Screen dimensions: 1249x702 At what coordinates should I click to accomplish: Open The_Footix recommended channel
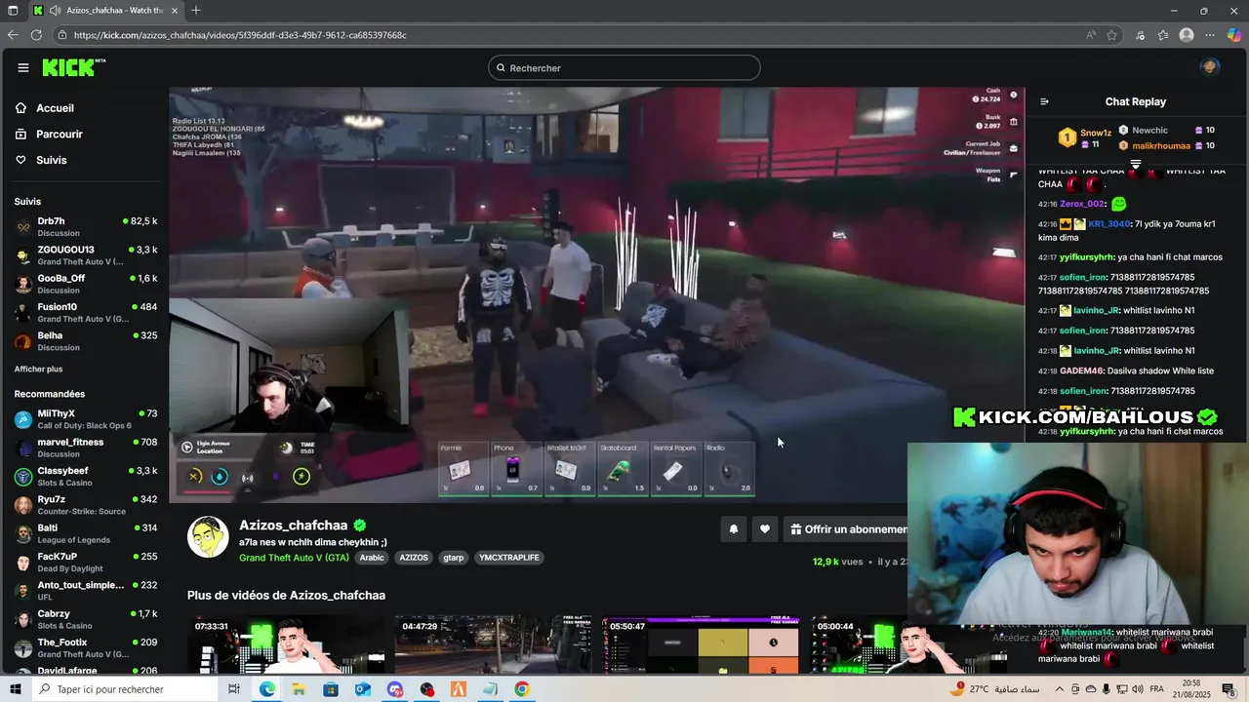pyautogui.click(x=86, y=647)
